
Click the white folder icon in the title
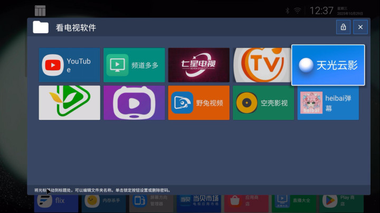click(x=41, y=27)
